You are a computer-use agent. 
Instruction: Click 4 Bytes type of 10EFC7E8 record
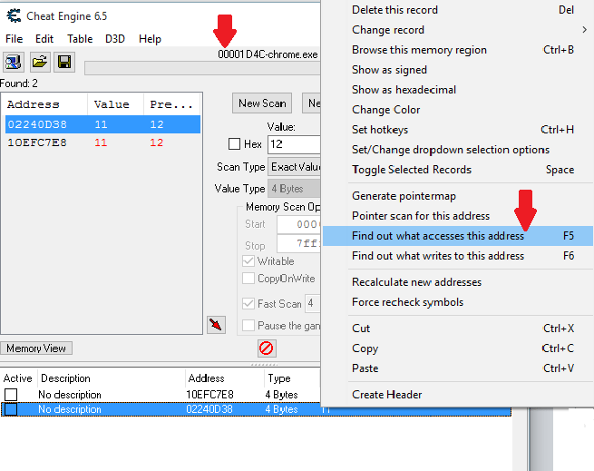point(281,395)
